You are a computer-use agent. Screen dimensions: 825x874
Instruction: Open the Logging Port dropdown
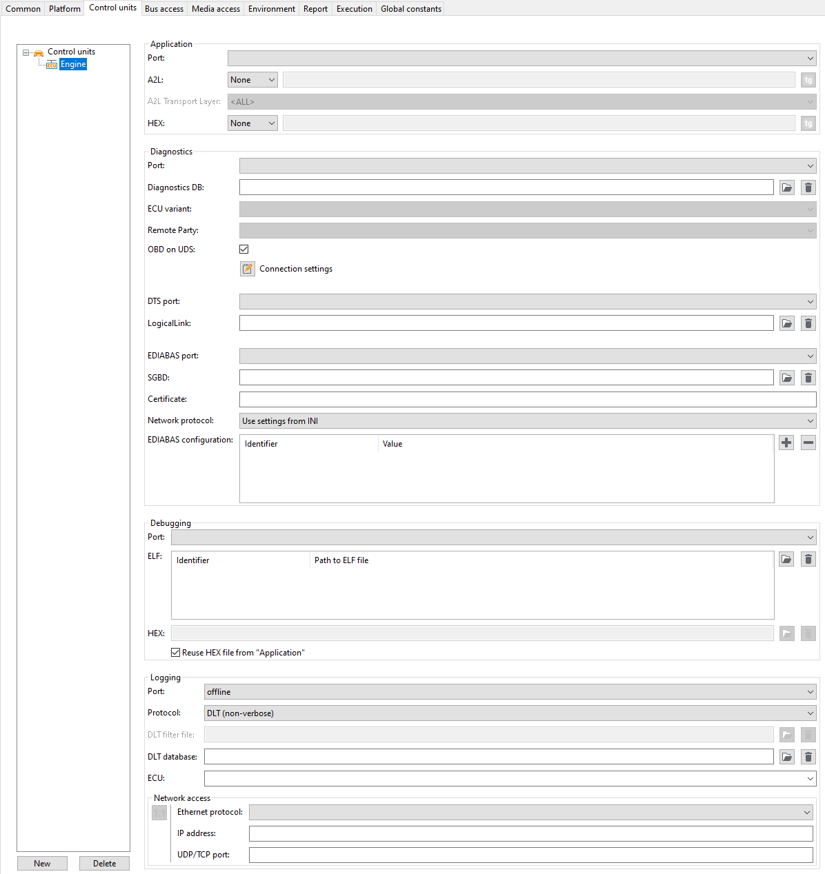point(510,692)
